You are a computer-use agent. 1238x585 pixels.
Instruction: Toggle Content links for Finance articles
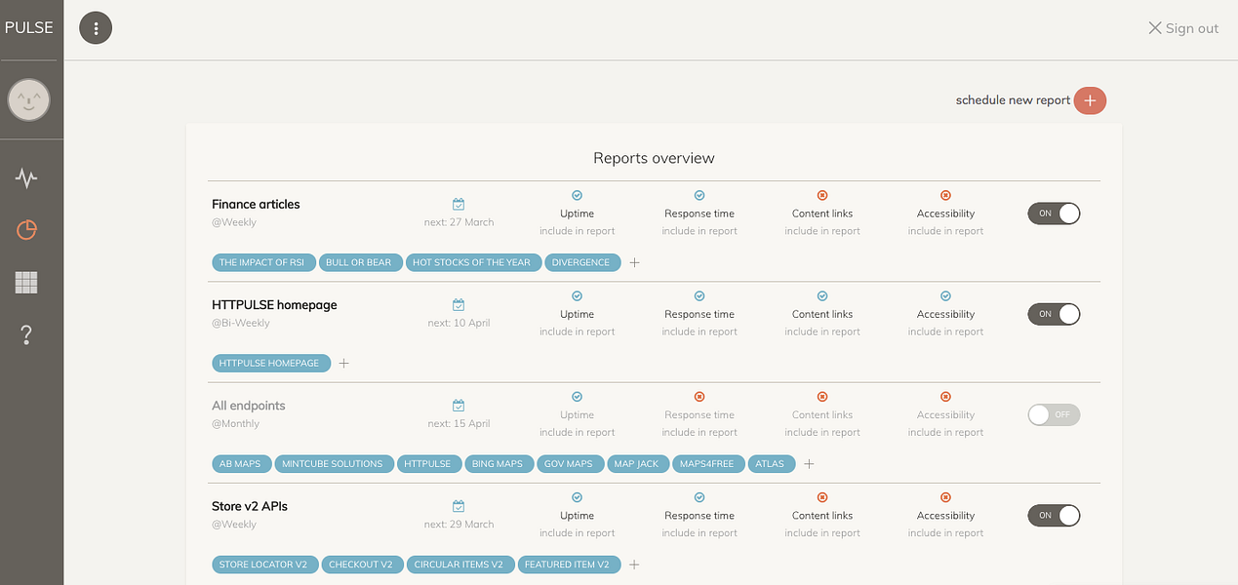[x=822, y=195]
